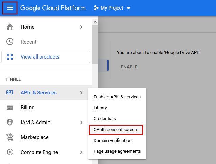This screenshot has width=216, height=164.
Task: Click the Home house icon
Action: [x=10, y=27]
